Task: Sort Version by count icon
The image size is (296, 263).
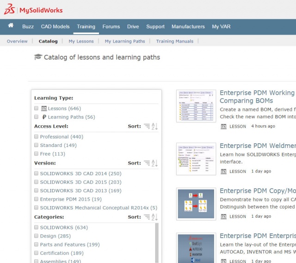Action: [x=147, y=163]
